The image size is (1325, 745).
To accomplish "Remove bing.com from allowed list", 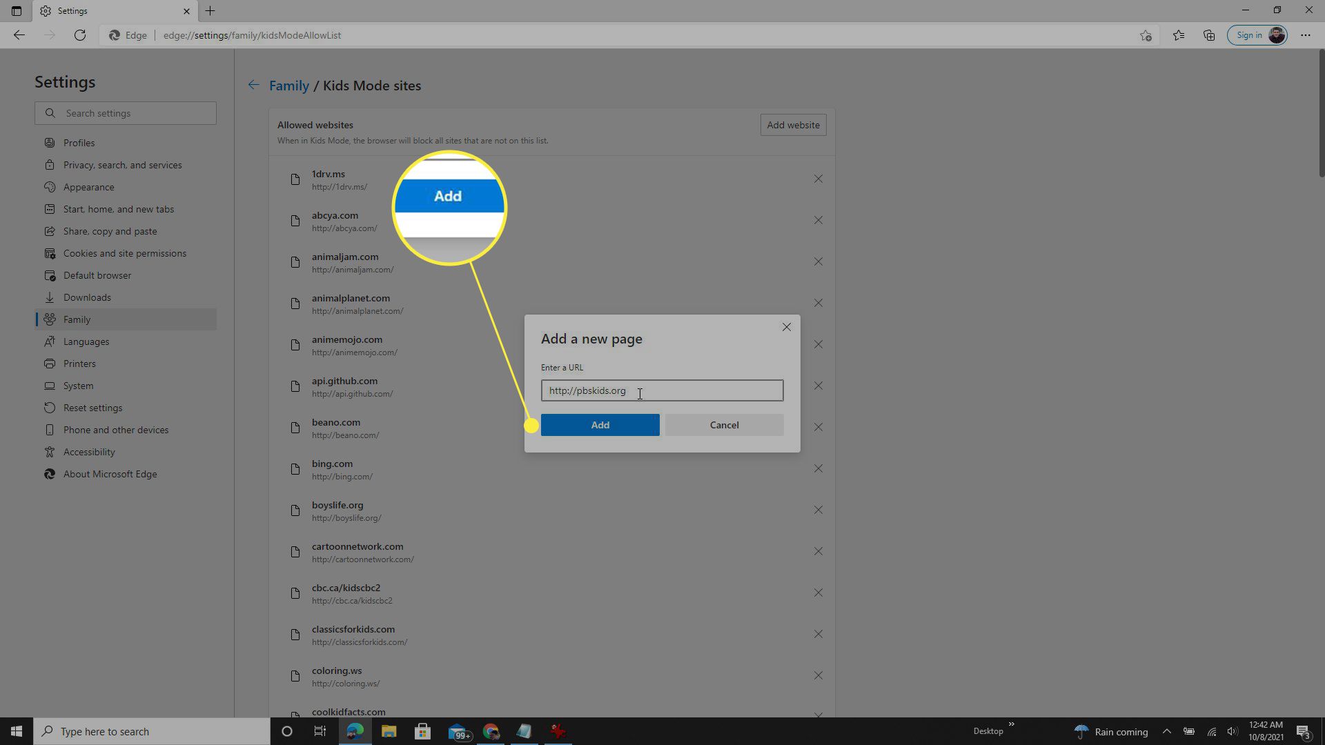I will click(818, 468).
